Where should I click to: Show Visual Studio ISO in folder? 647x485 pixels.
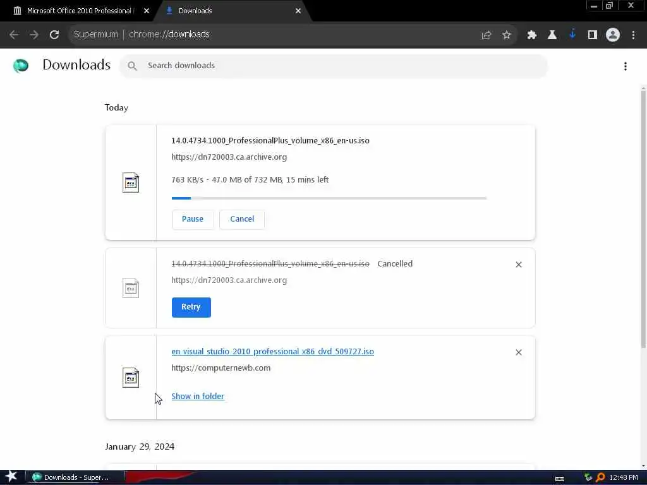point(198,397)
